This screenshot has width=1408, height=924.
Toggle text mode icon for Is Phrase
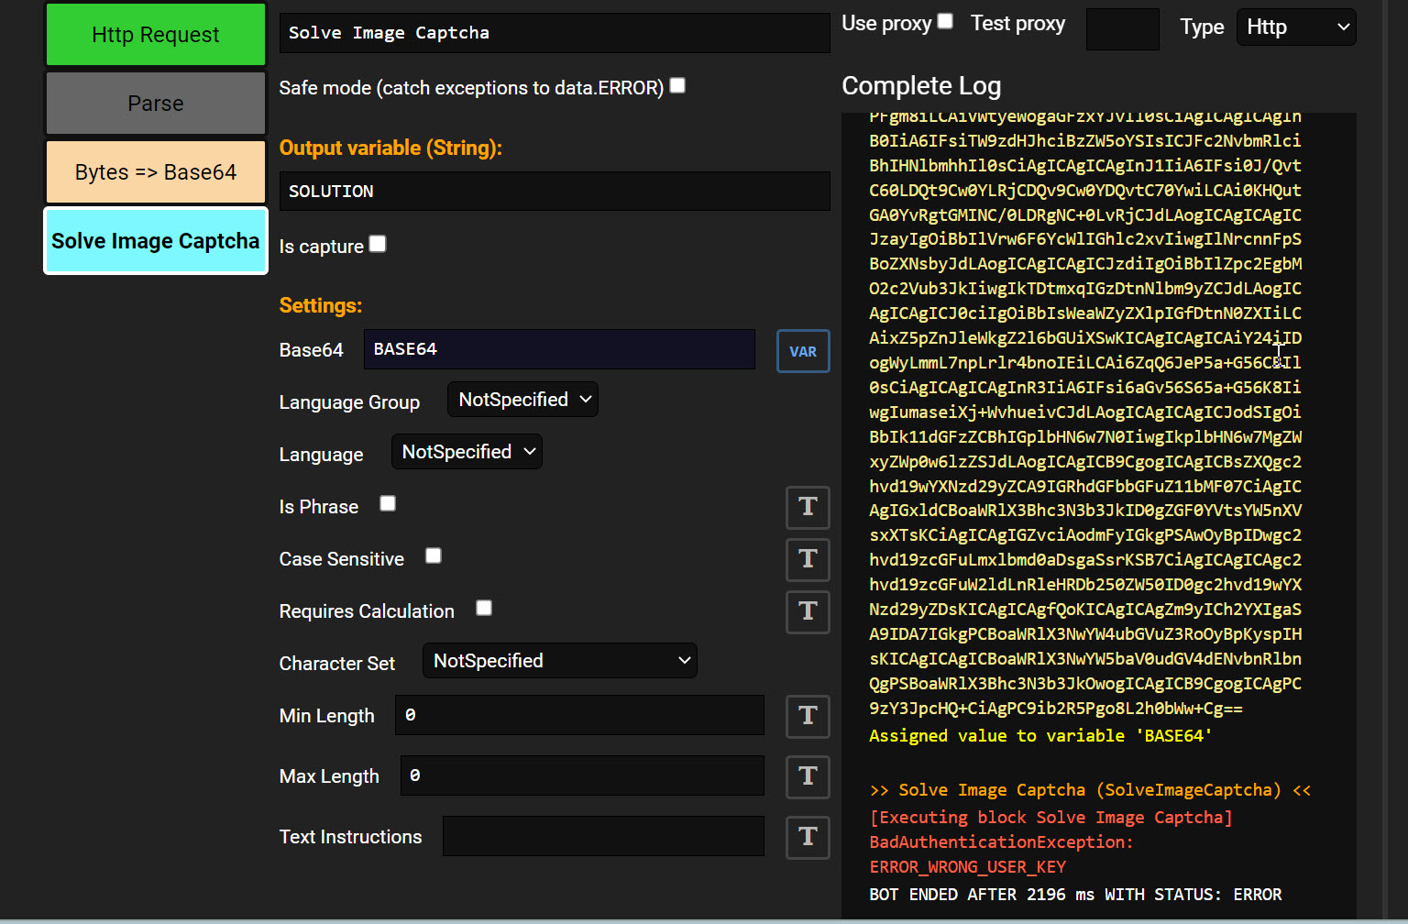tap(808, 507)
